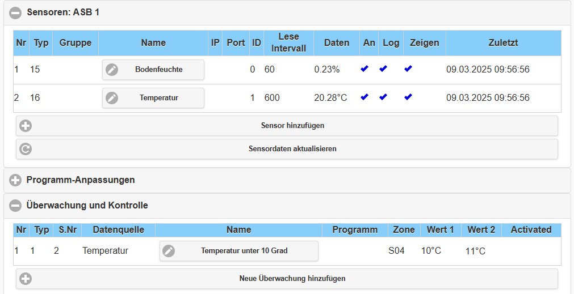Image resolution: width=574 pixels, height=294 pixels.
Task: Click the An checkmark for Bodenfeuchte
Action: click(x=364, y=69)
